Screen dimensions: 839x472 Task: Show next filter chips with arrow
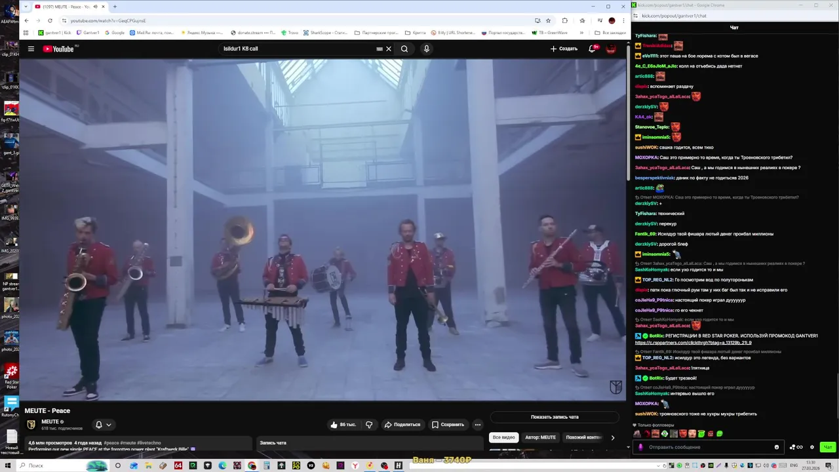click(613, 437)
